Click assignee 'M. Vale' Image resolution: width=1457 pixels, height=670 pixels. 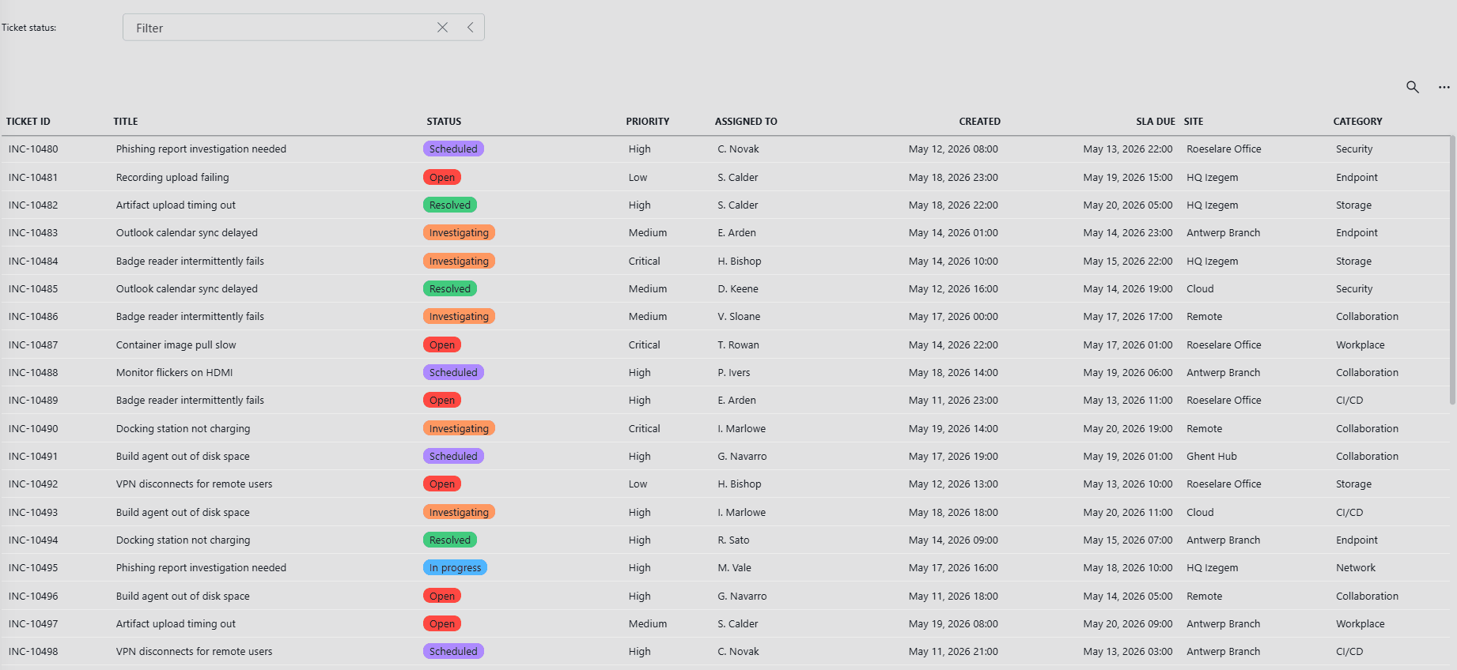pyautogui.click(x=734, y=568)
